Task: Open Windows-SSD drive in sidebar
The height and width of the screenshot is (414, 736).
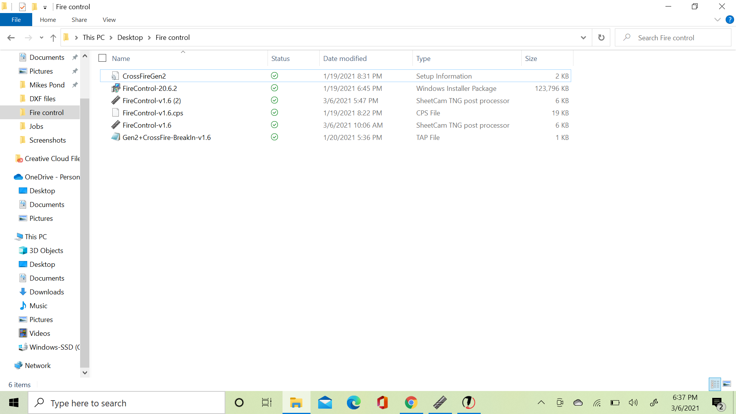Action: click(x=54, y=347)
